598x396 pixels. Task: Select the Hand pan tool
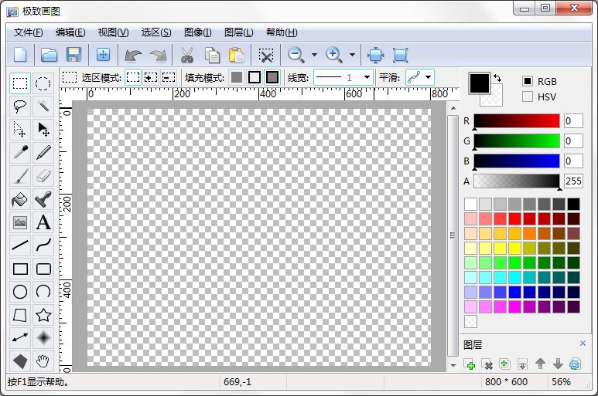[43, 360]
